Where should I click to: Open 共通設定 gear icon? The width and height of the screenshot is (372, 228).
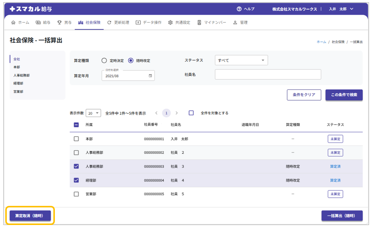point(171,22)
